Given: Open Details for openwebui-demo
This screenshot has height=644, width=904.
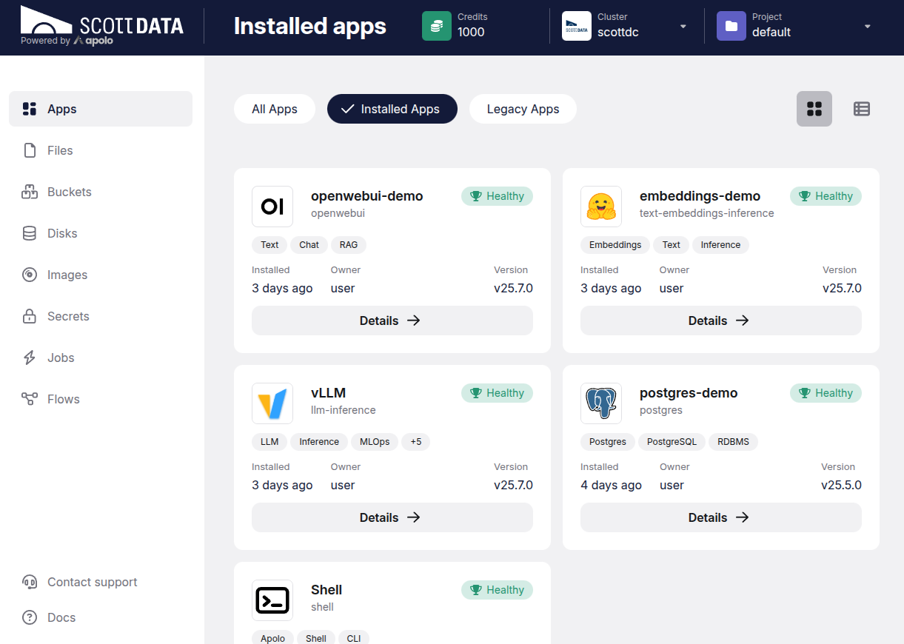Looking at the screenshot, I should 392,321.
